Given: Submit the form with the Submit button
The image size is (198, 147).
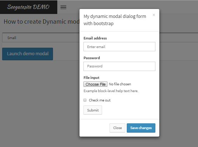Looking at the screenshot, I should [93, 110].
